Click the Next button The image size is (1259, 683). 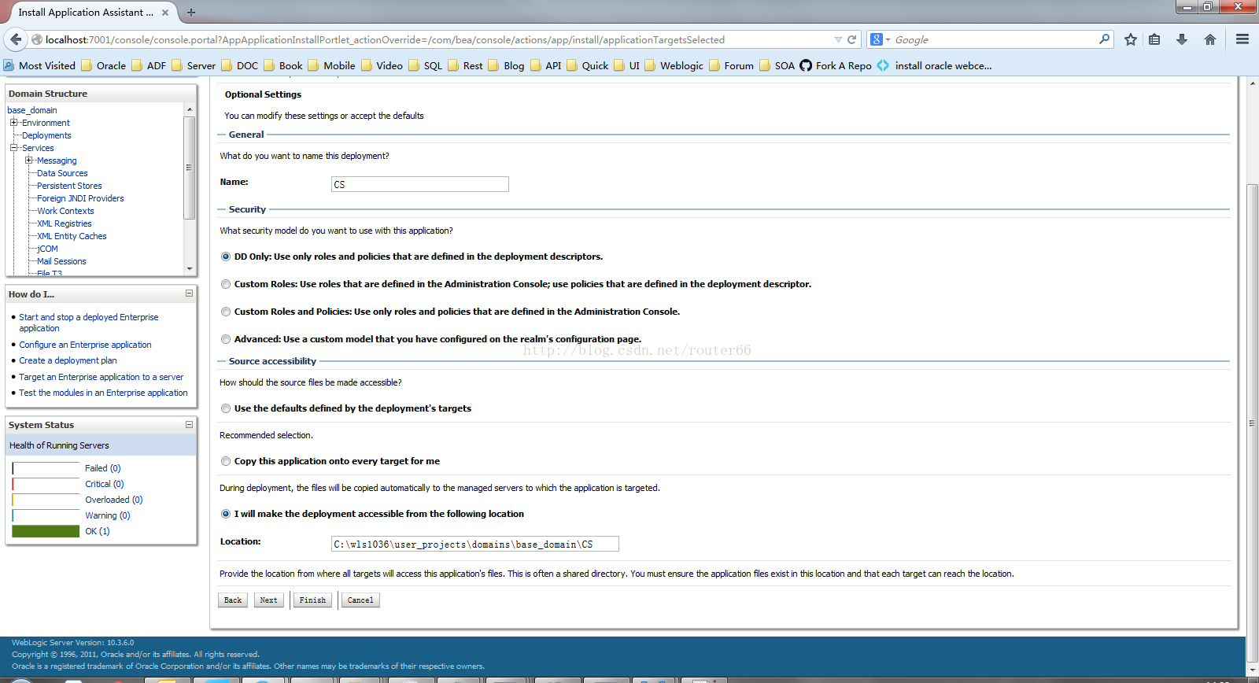point(268,600)
